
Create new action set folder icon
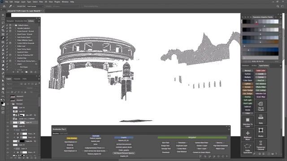26,72
